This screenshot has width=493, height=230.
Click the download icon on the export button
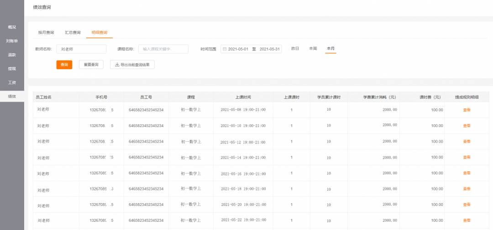pyautogui.click(x=117, y=65)
